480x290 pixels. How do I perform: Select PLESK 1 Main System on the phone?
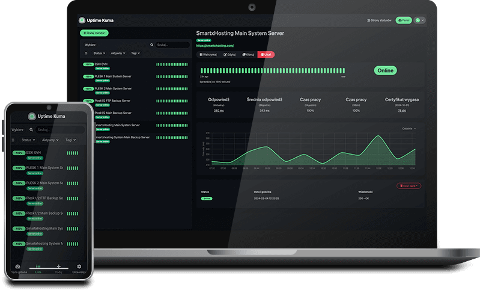[46, 170]
